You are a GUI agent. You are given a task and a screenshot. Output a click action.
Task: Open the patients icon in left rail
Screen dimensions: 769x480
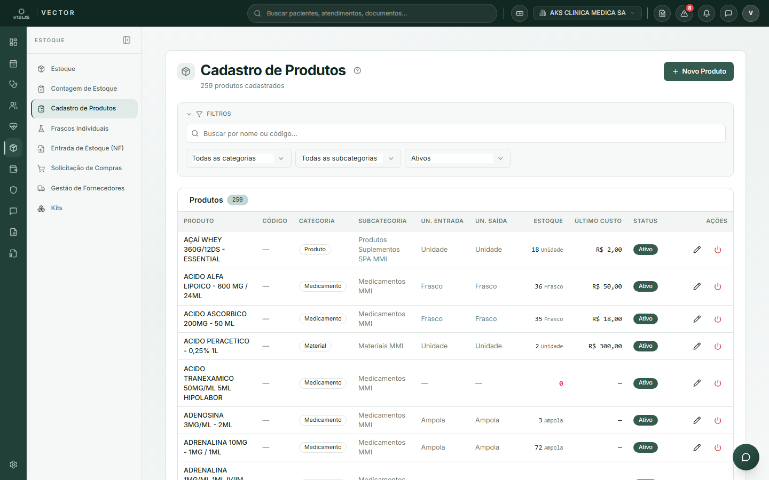[13, 106]
